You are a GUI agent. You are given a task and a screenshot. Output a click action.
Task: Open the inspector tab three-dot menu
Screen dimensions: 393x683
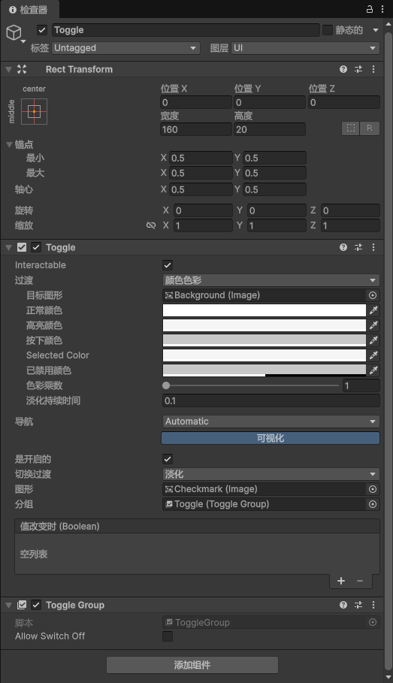[x=382, y=9]
